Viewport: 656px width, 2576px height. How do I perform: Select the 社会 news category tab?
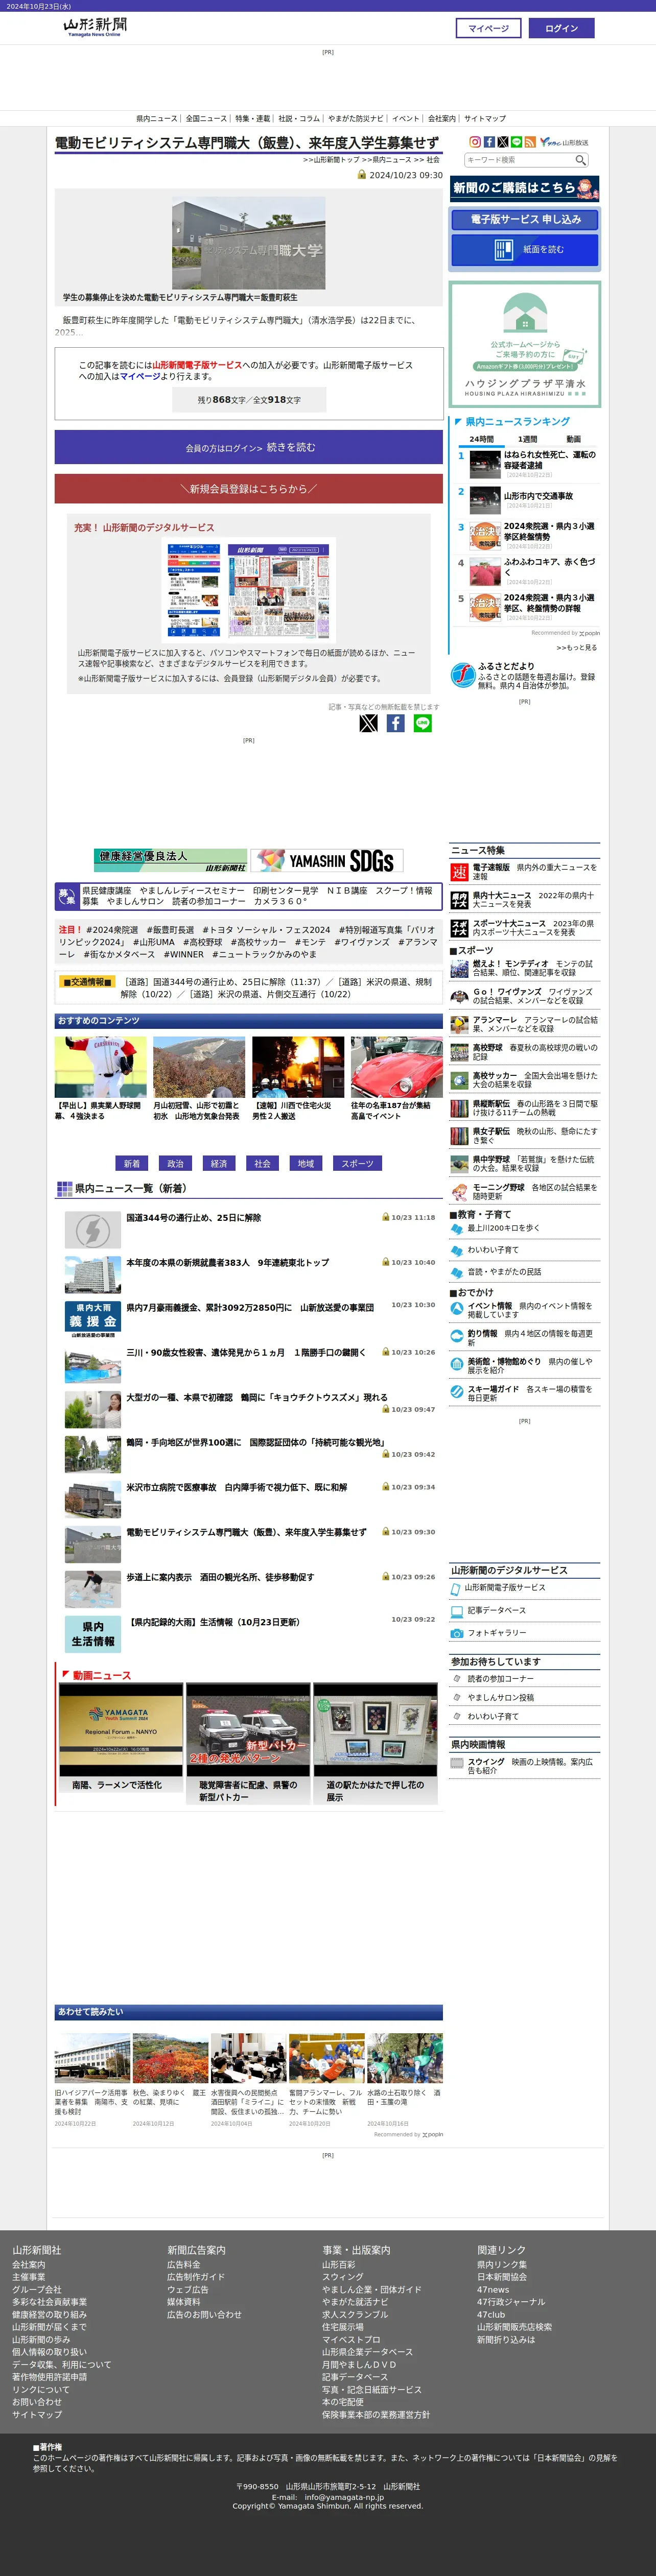click(262, 1163)
